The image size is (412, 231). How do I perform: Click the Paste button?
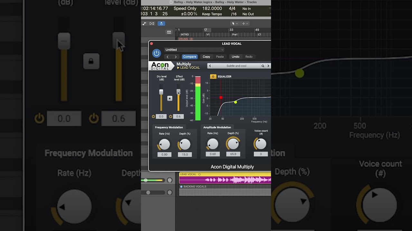tap(220, 57)
